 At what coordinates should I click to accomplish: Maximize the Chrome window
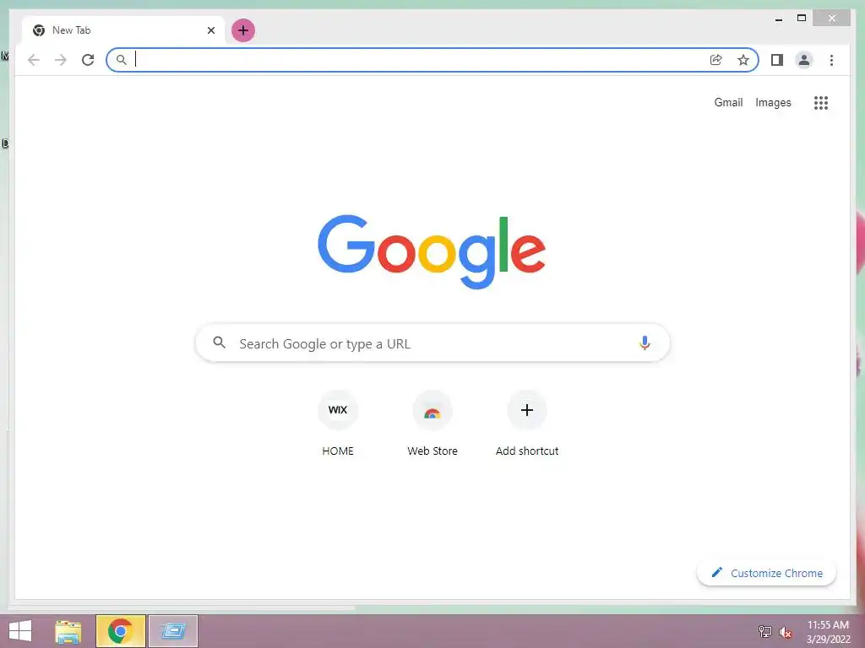coord(802,19)
